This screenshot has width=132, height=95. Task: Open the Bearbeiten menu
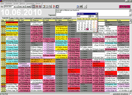[x=9, y=4]
